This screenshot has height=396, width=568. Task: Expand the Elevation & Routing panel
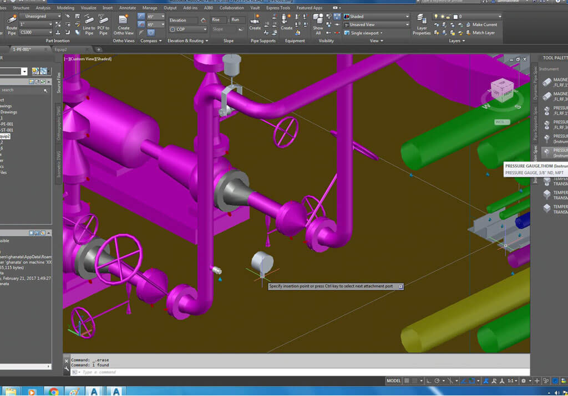point(187,41)
